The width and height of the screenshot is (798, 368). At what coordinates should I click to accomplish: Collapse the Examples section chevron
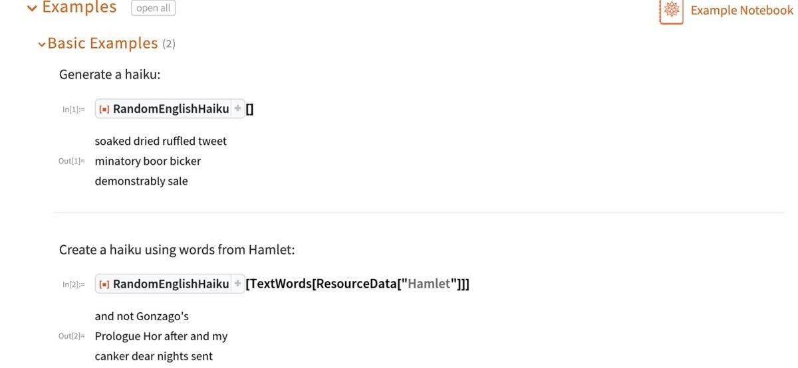[31, 9]
